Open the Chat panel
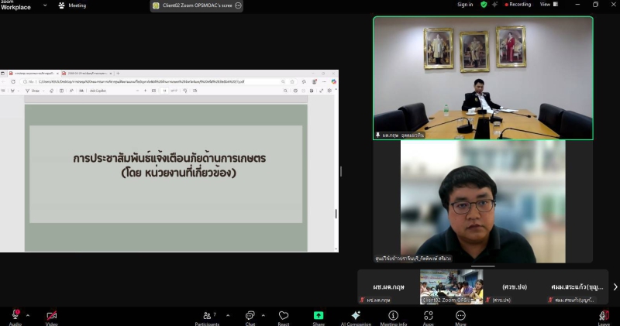The image size is (620, 326). pos(250,317)
